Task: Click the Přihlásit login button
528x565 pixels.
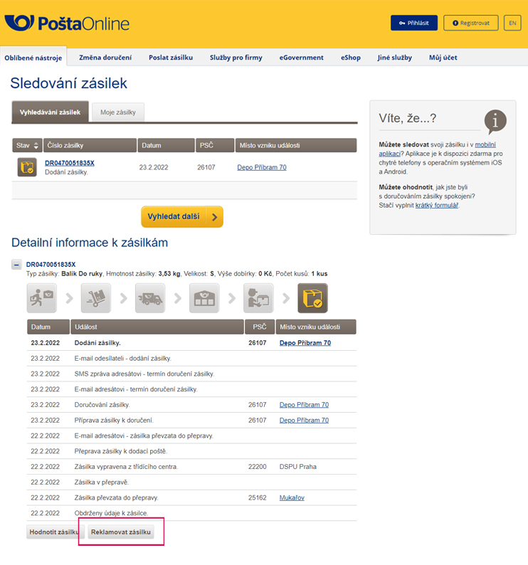Action: pos(413,23)
